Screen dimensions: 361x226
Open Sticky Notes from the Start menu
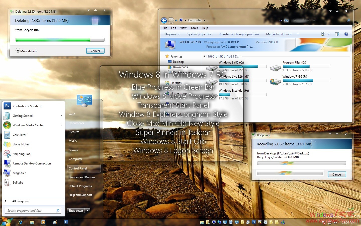(21, 144)
